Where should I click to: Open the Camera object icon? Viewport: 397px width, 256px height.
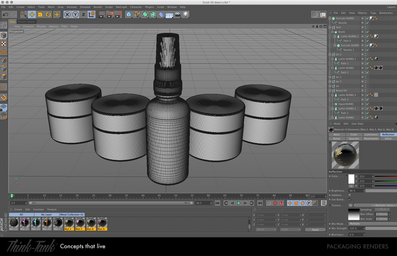[178, 15]
